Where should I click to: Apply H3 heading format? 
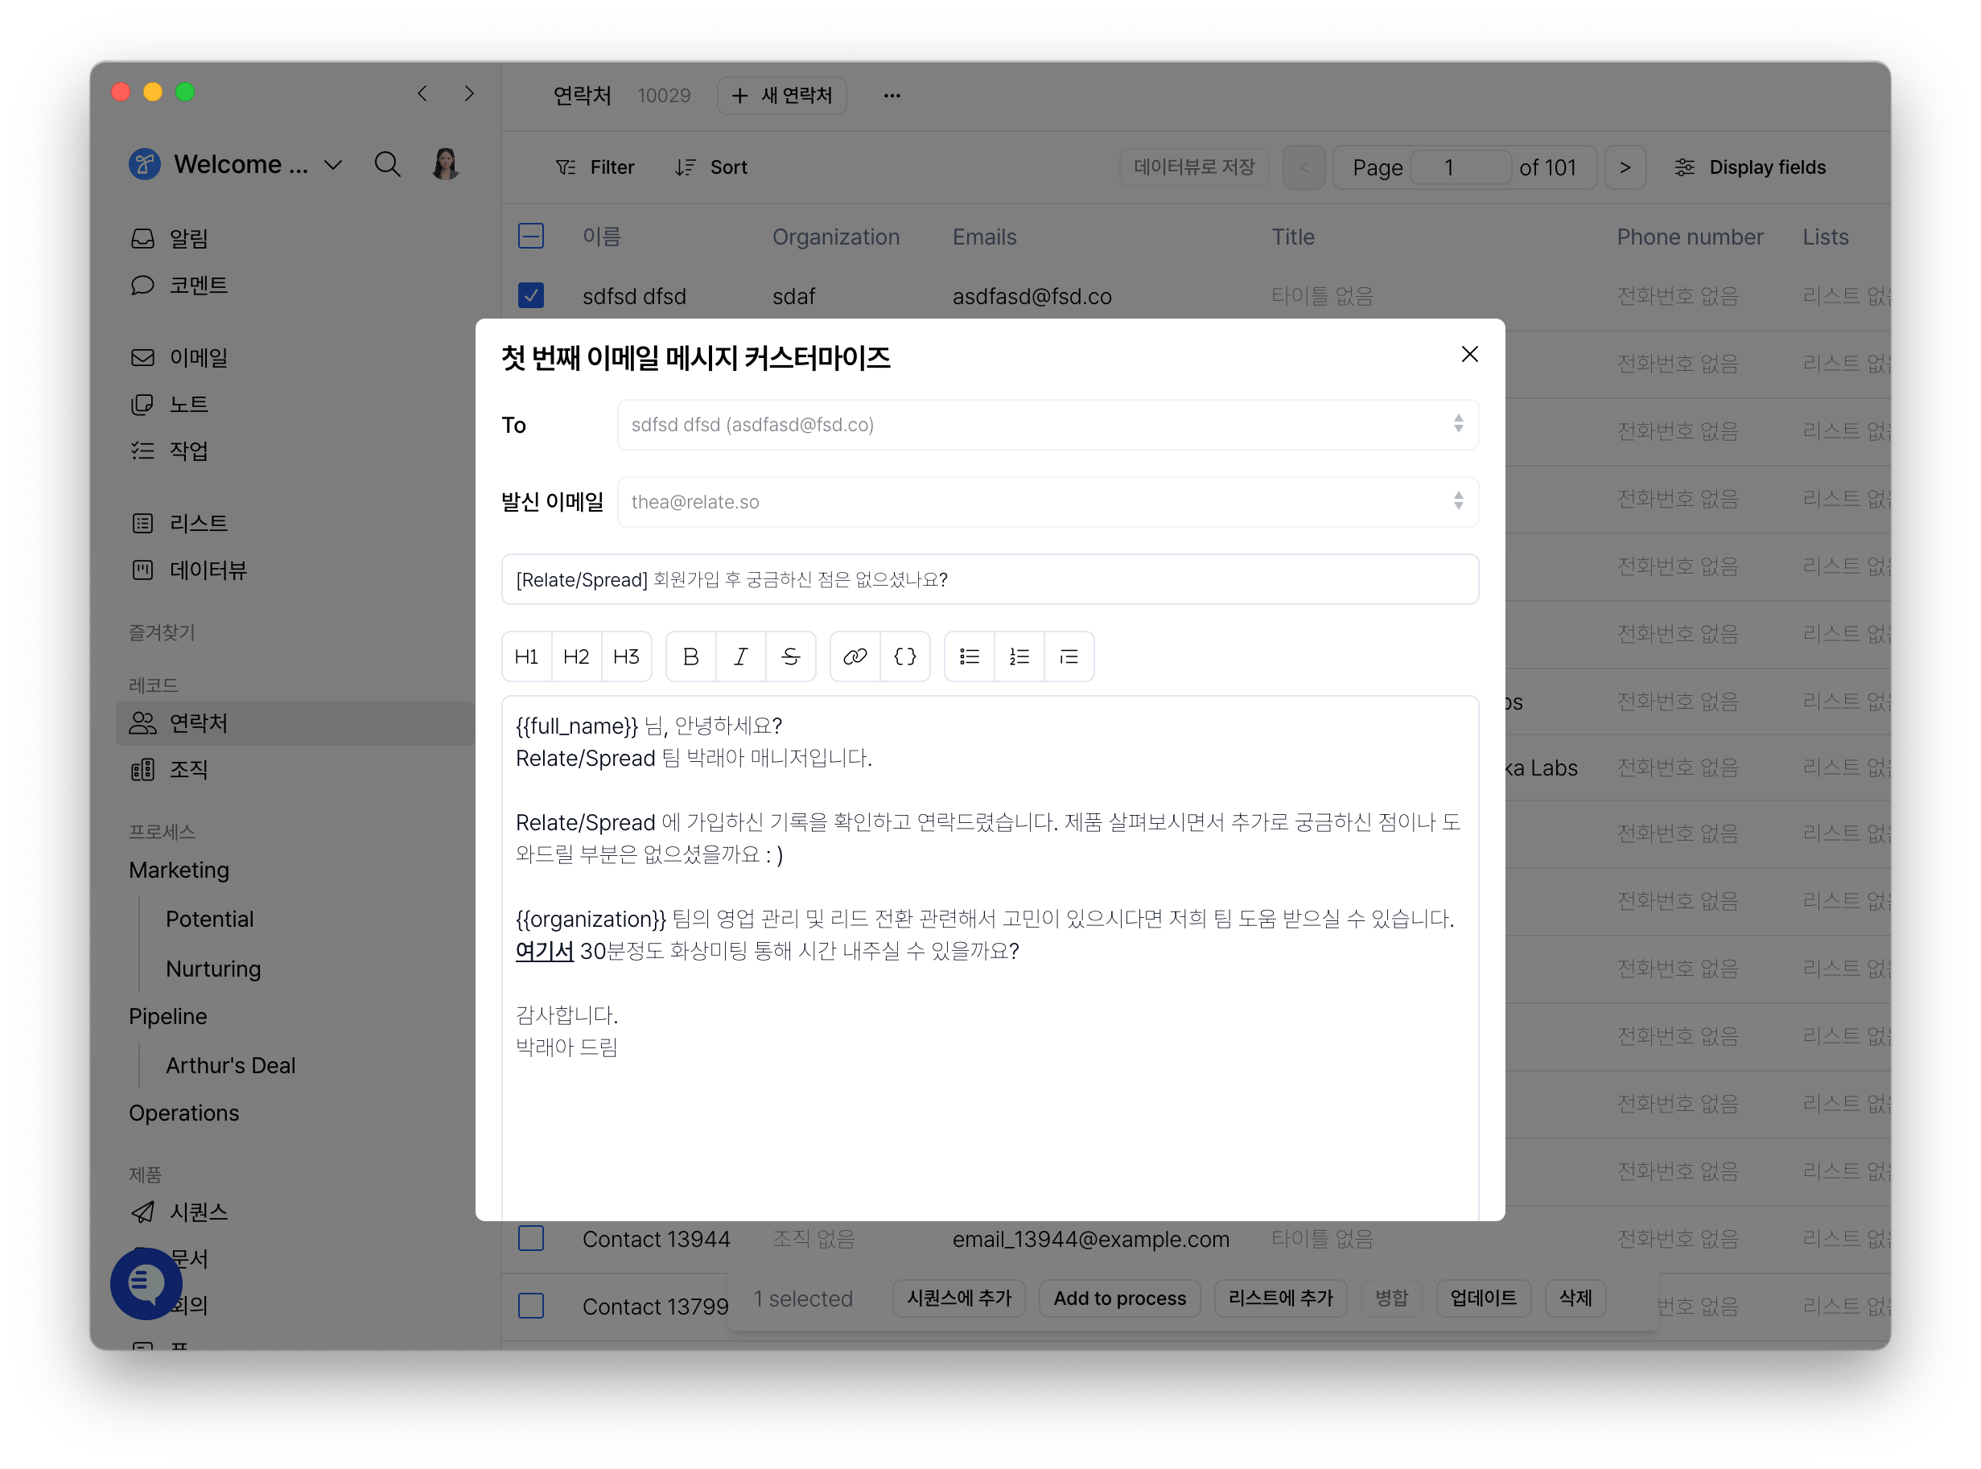[x=626, y=656]
